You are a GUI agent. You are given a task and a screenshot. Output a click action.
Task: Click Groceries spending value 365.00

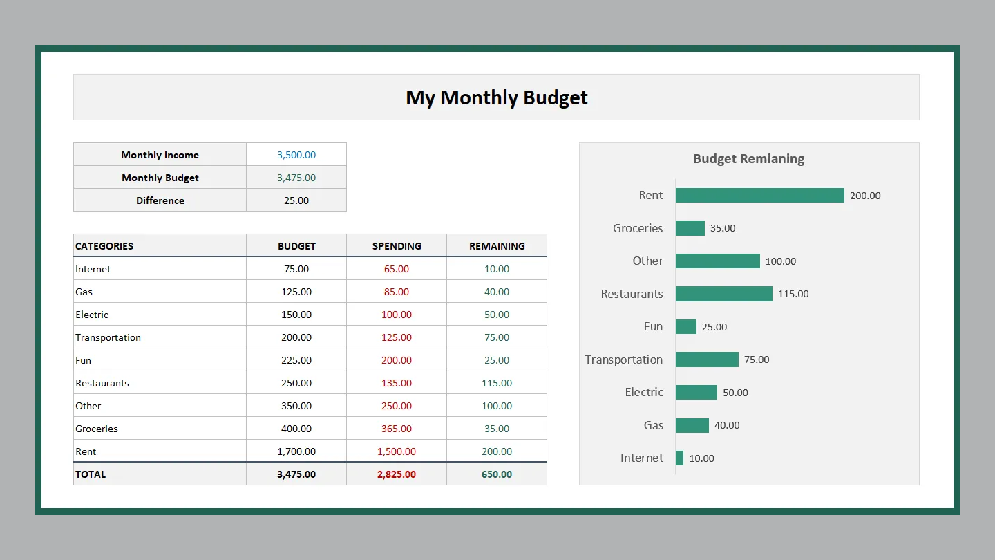pos(397,429)
